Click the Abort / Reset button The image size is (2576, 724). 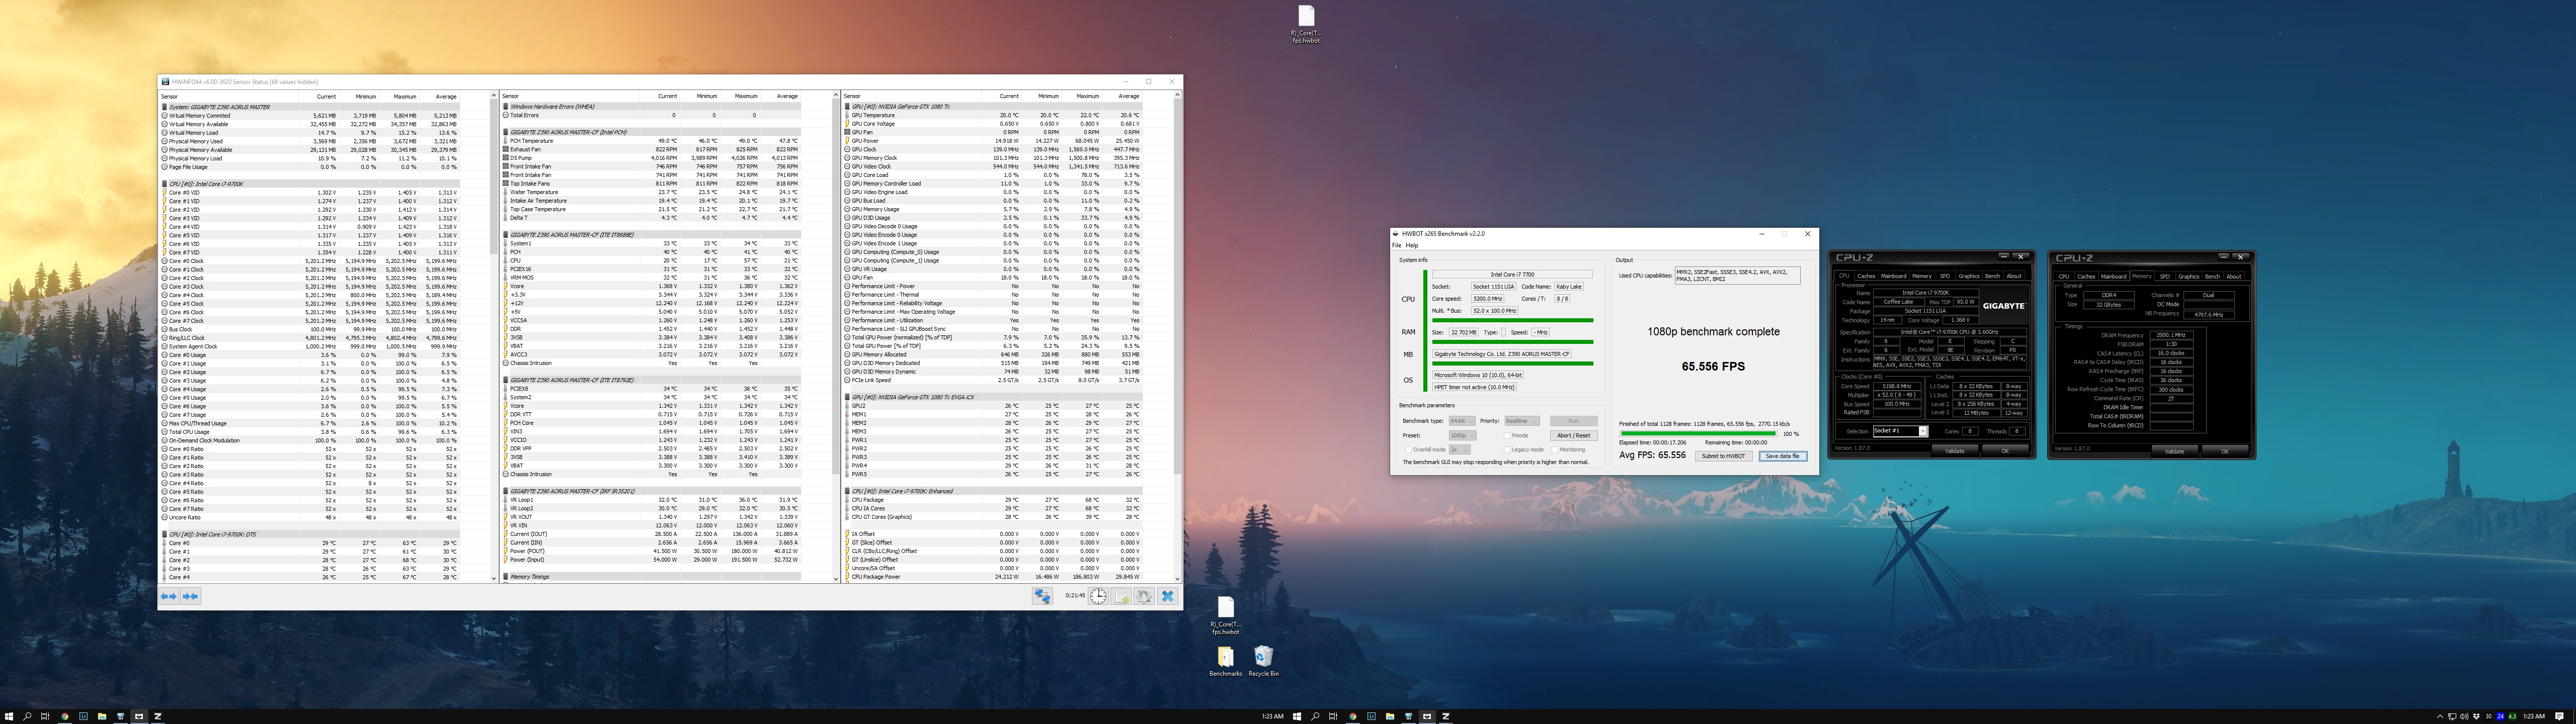click(x=1574, y=436)
